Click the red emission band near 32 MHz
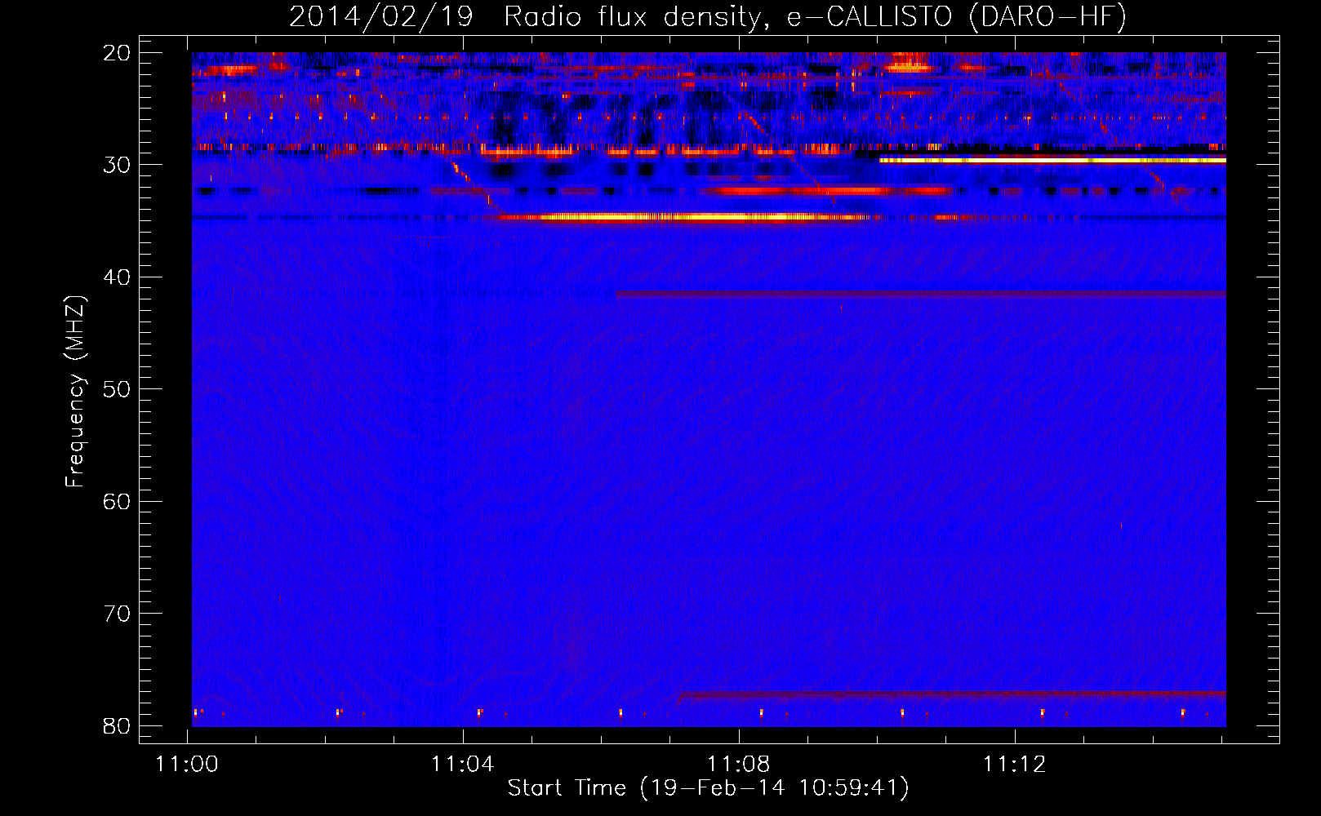The image size is (1321, 816). point(826,191)
